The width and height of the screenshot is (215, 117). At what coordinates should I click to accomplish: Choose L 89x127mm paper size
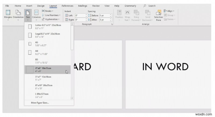[x=48, y=95]
